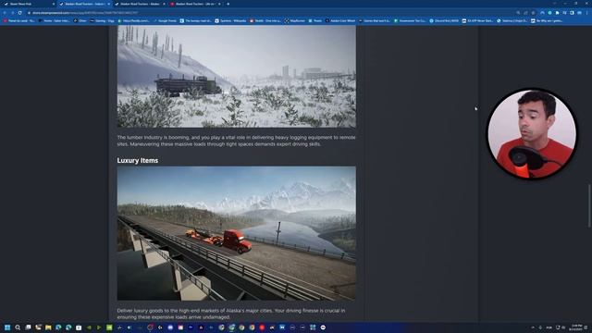The width and height of the screenshot is (592, 333).
Task: Switch to the Steam News Hub tab
Action: point(29,4)
